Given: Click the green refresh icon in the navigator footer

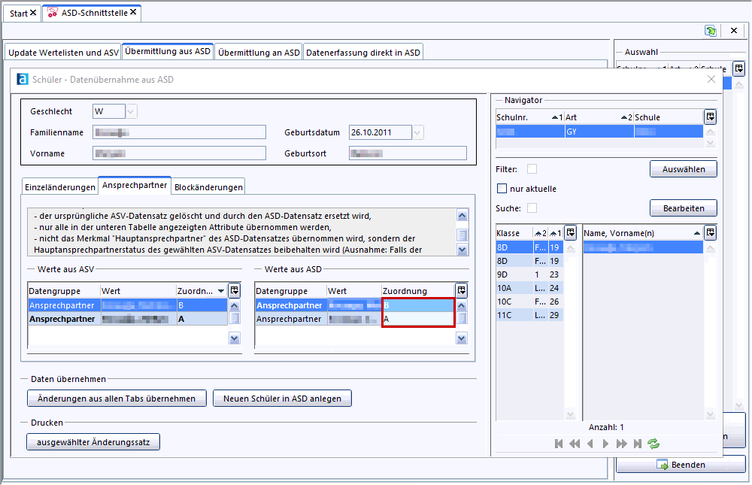Looking at the screenshot, I should tap(653, 444).
